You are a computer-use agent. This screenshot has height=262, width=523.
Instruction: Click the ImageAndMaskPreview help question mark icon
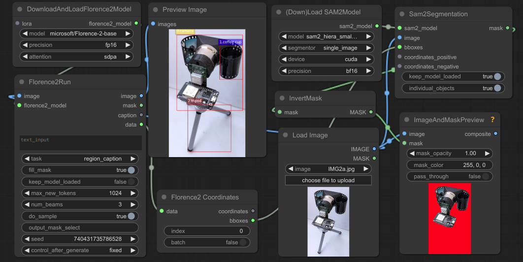(492, 120)
